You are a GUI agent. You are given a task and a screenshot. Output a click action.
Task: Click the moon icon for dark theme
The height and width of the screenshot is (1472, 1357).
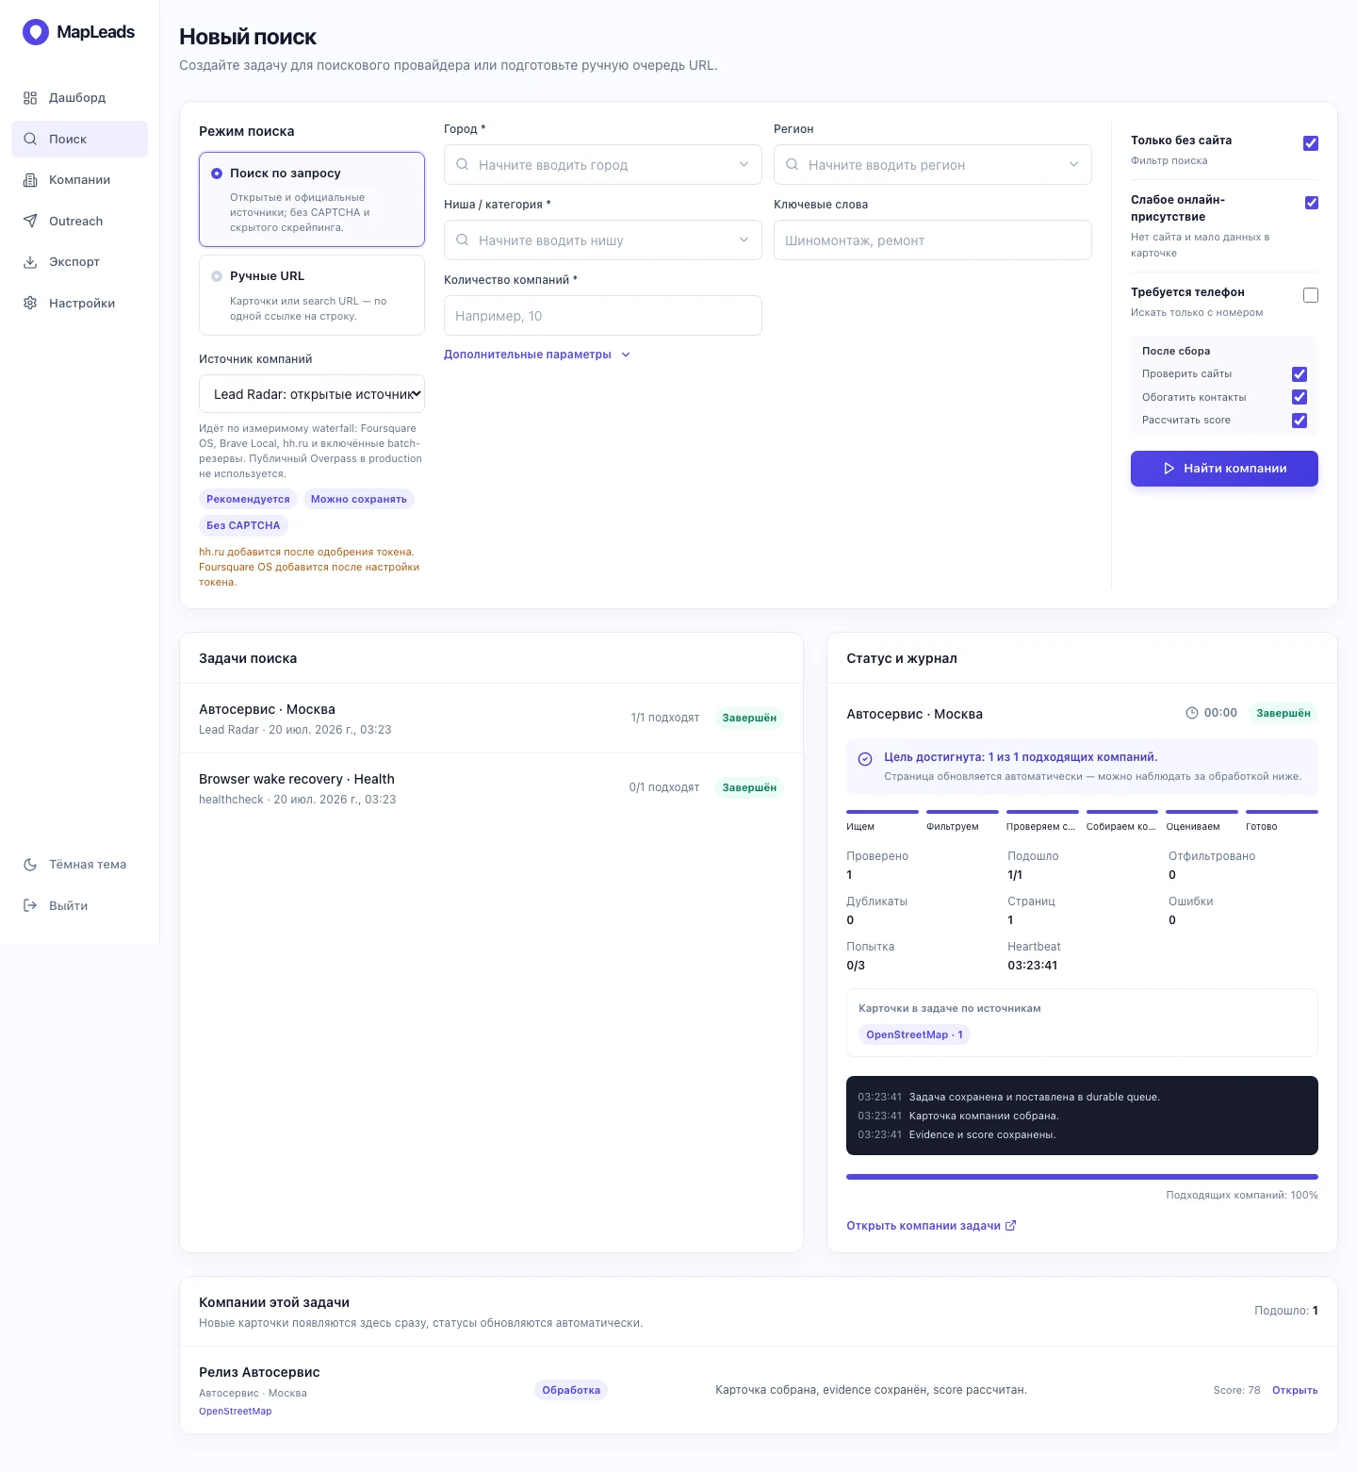point(30,865)
